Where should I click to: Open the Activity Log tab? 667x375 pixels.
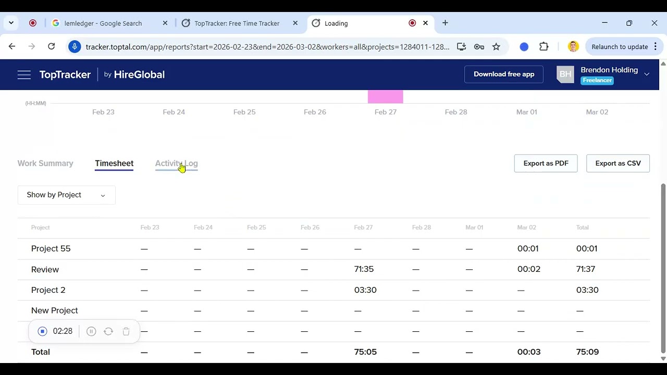pos(176,164)
